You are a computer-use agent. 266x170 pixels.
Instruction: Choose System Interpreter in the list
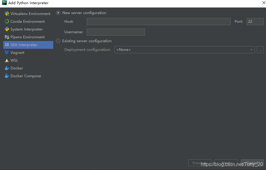click(28, 29)
